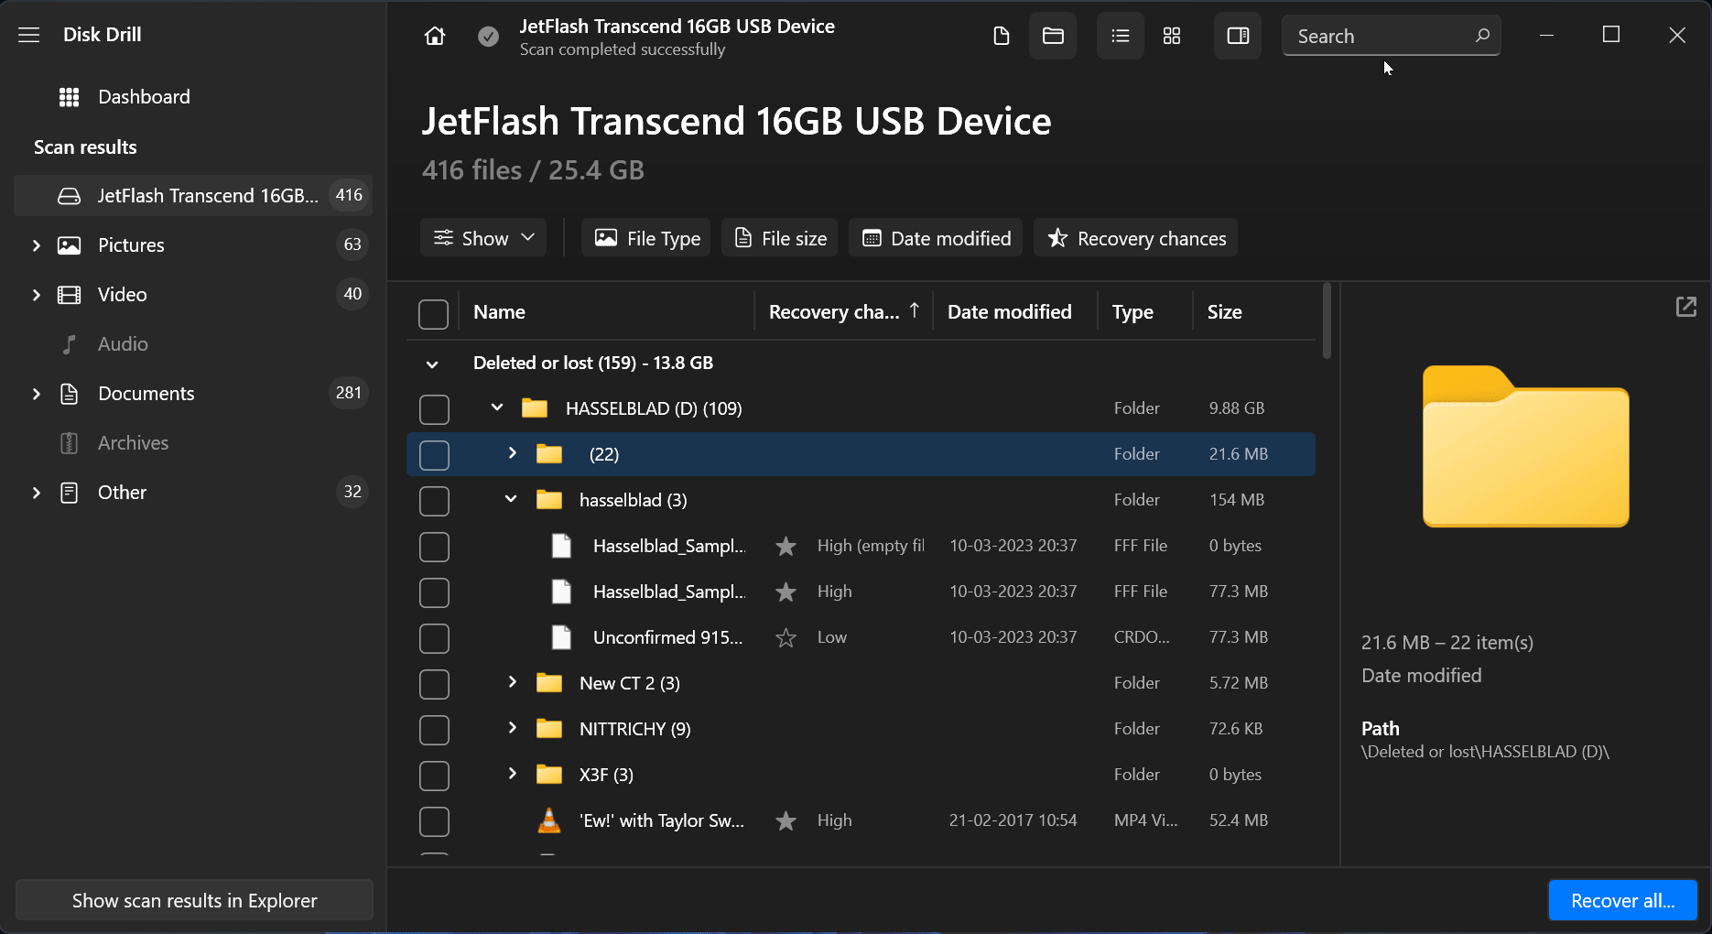This screenshot has height=934, width=1712.
Task: Expand the X3F folder
Action: (512, 774)
